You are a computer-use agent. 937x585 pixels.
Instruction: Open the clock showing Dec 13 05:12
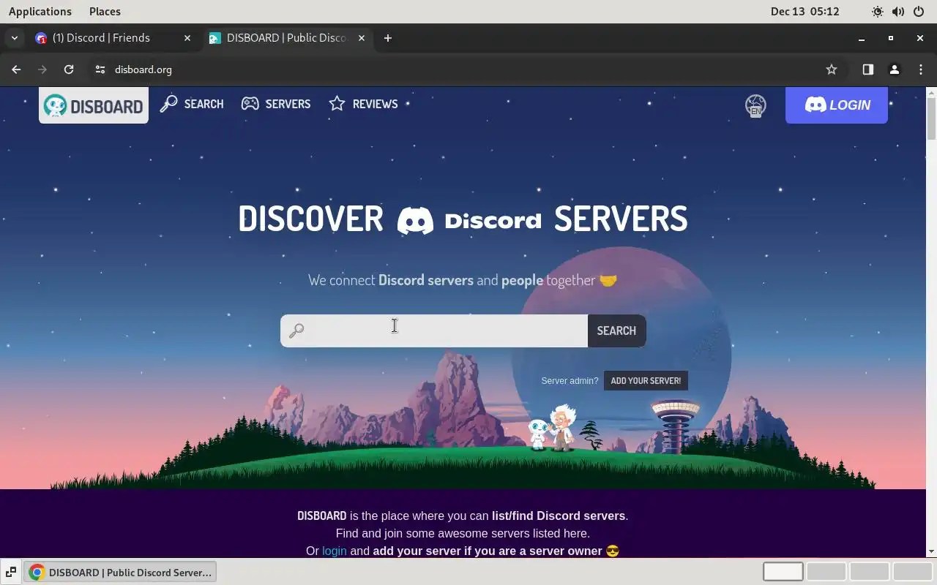point(805,11)
